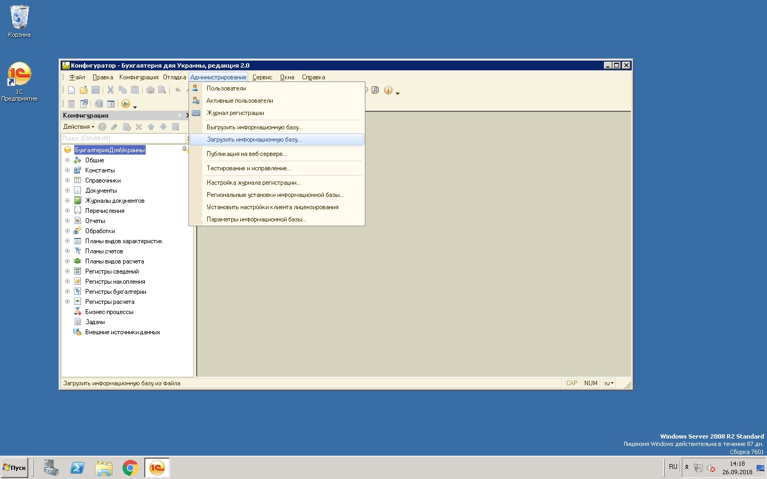The height and width of the screenshot is (479, 767).
Task: Open the ru language dropdown in the status bar
Action: pos(609,383)
